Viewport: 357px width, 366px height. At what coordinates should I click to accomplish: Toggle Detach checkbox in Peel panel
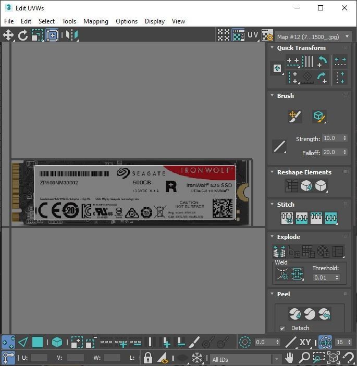[x=282, y=329]
